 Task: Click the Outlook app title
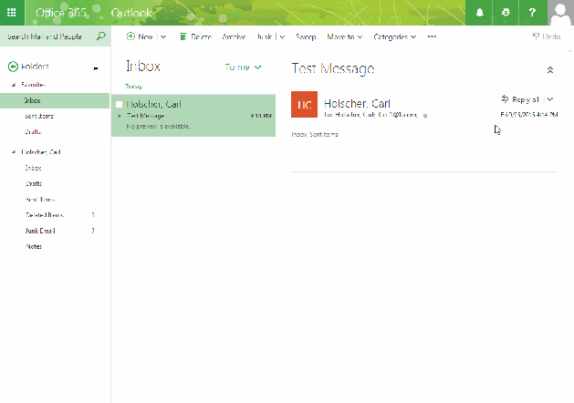click(131, 13)
